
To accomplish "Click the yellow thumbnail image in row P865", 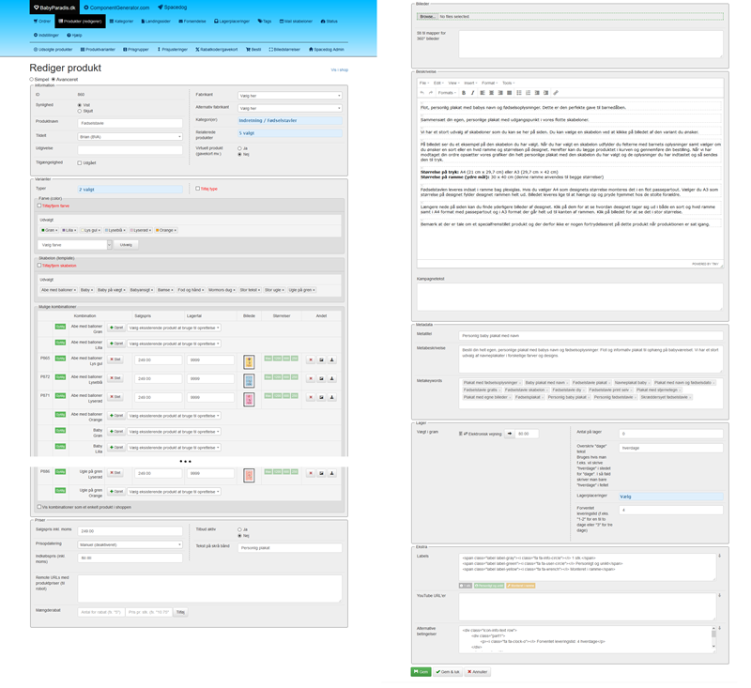I will [x=249, y=360].
